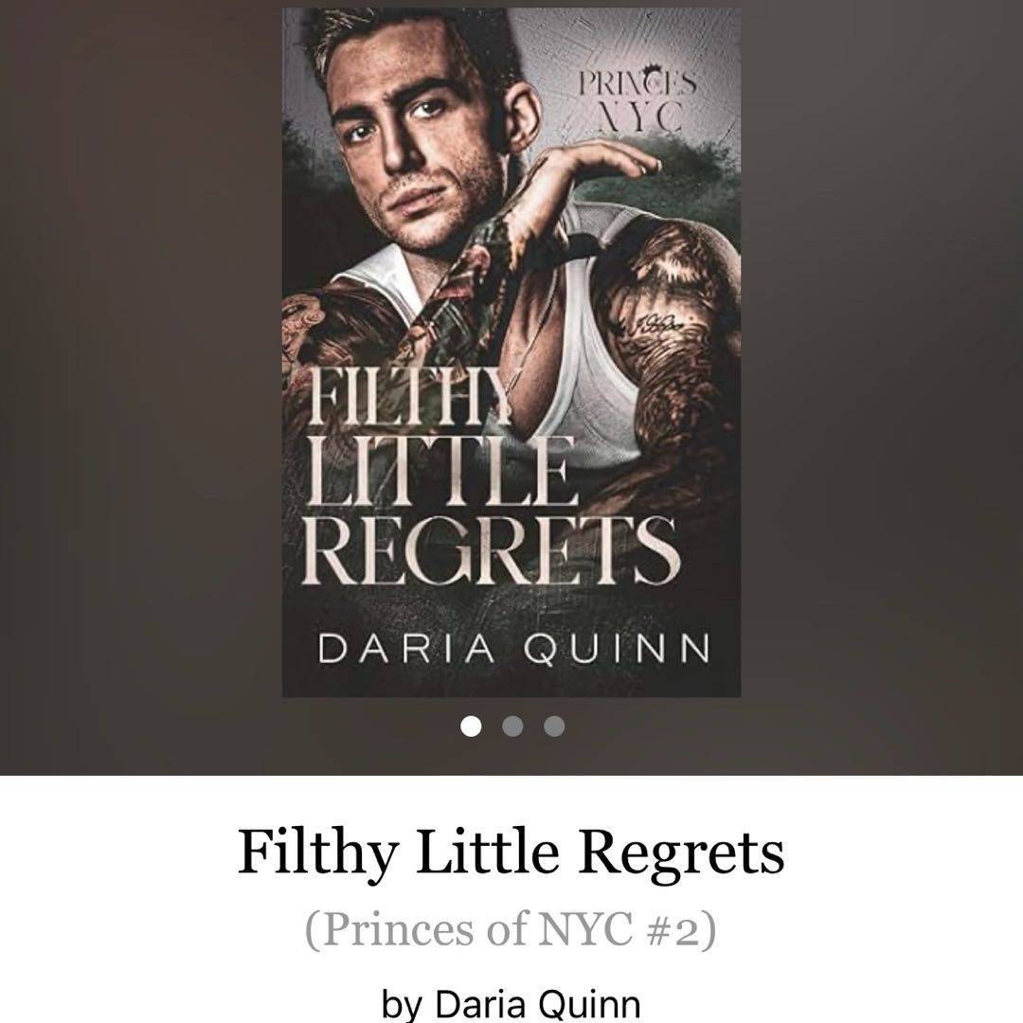The image size is (1023, 1023).
Task: Open the Princes of NYC #2 series link
Action: (511, 929)
